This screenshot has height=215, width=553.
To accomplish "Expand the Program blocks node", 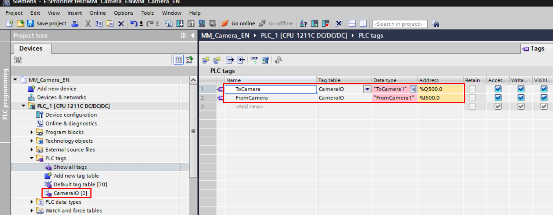I will pyautogui.click(x=31, y=132).
